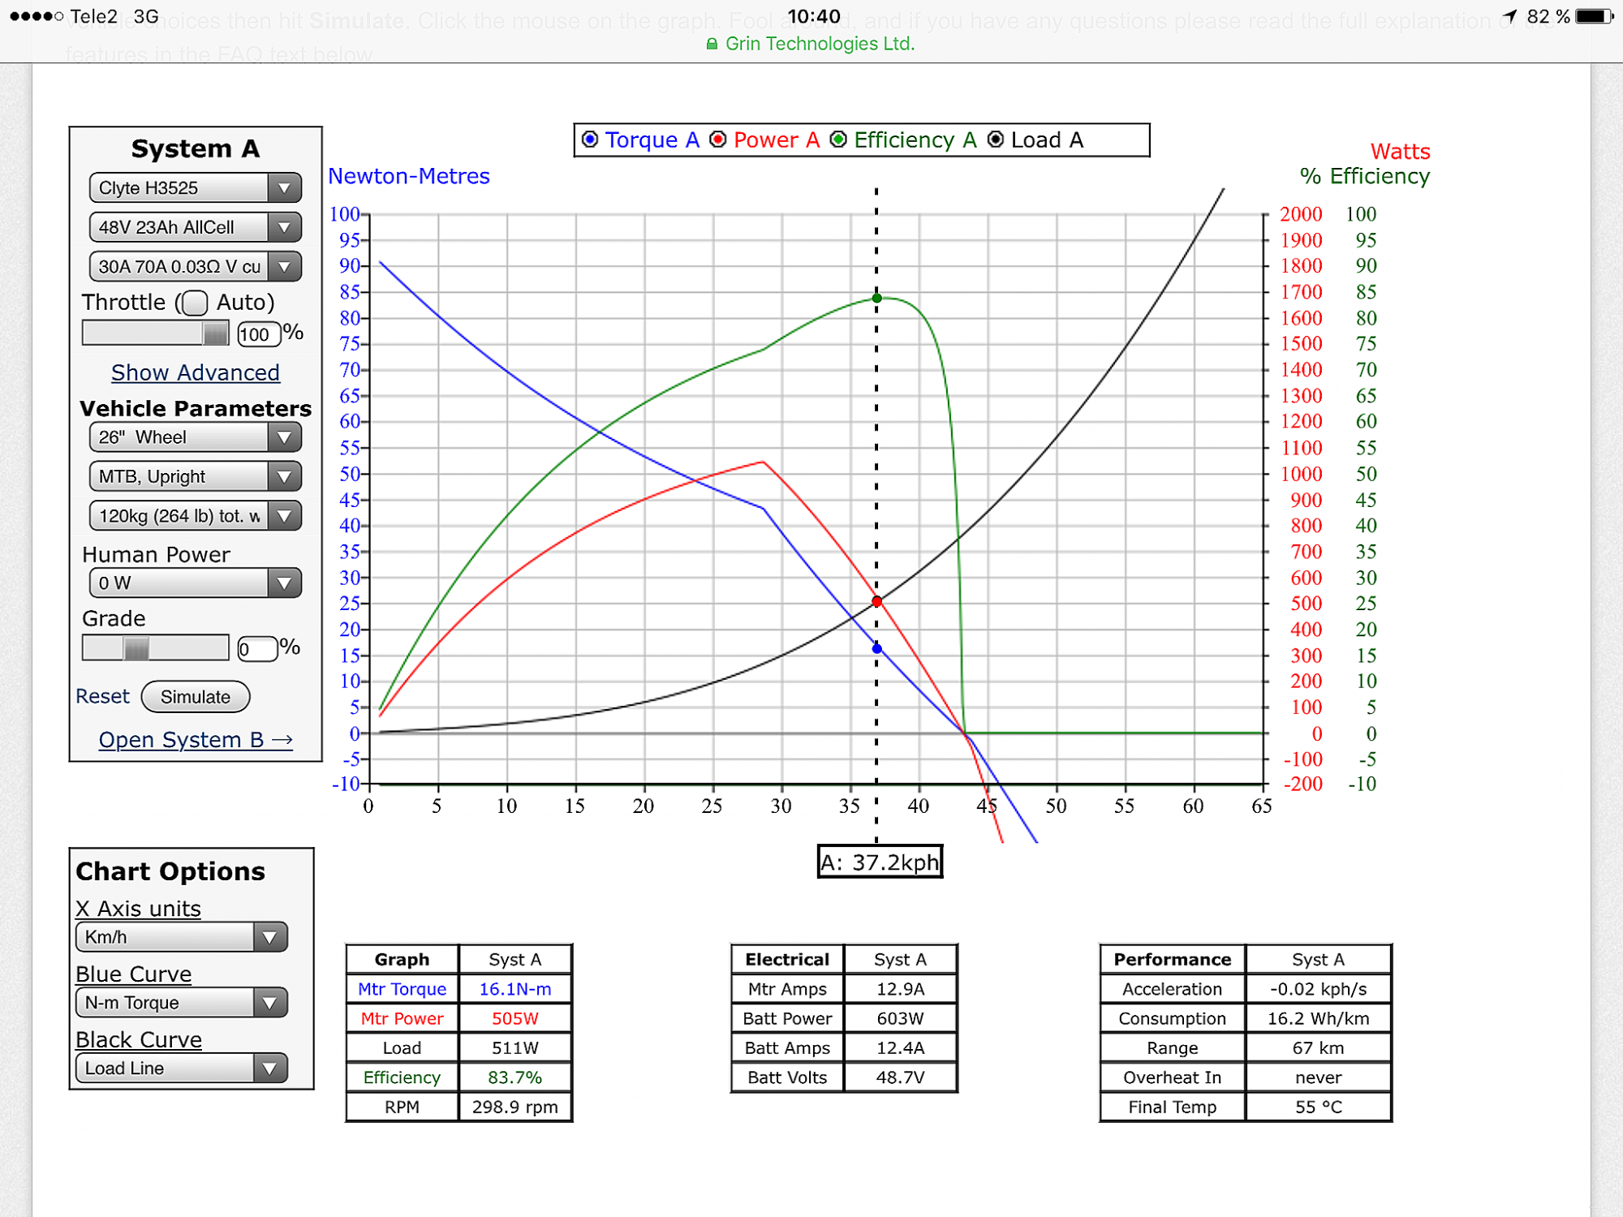
Task: Click the Show Advanced link
Action: click(x=195, y=372)
